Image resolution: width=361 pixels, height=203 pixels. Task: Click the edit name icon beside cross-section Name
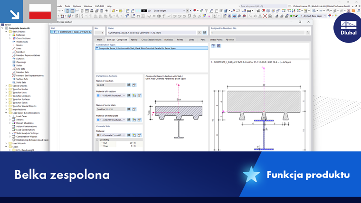[199, 33]
